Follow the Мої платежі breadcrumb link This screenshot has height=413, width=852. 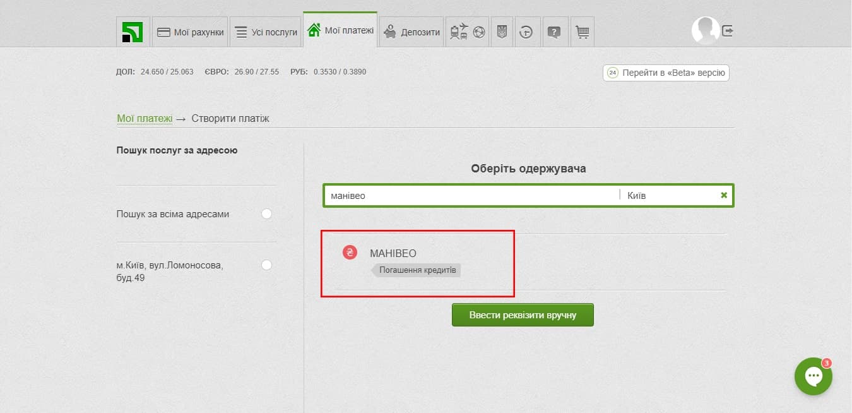coord(145,119)
